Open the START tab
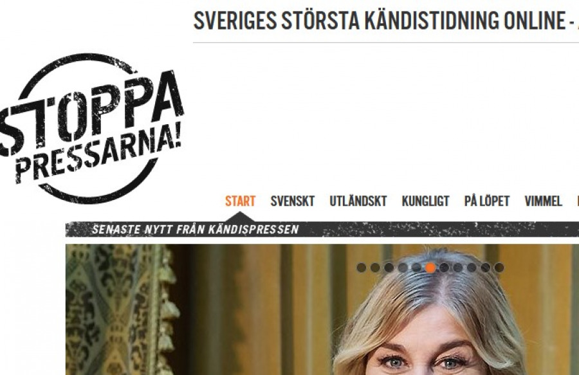Screen dimensions: 579x375 (x=241, y=201)
